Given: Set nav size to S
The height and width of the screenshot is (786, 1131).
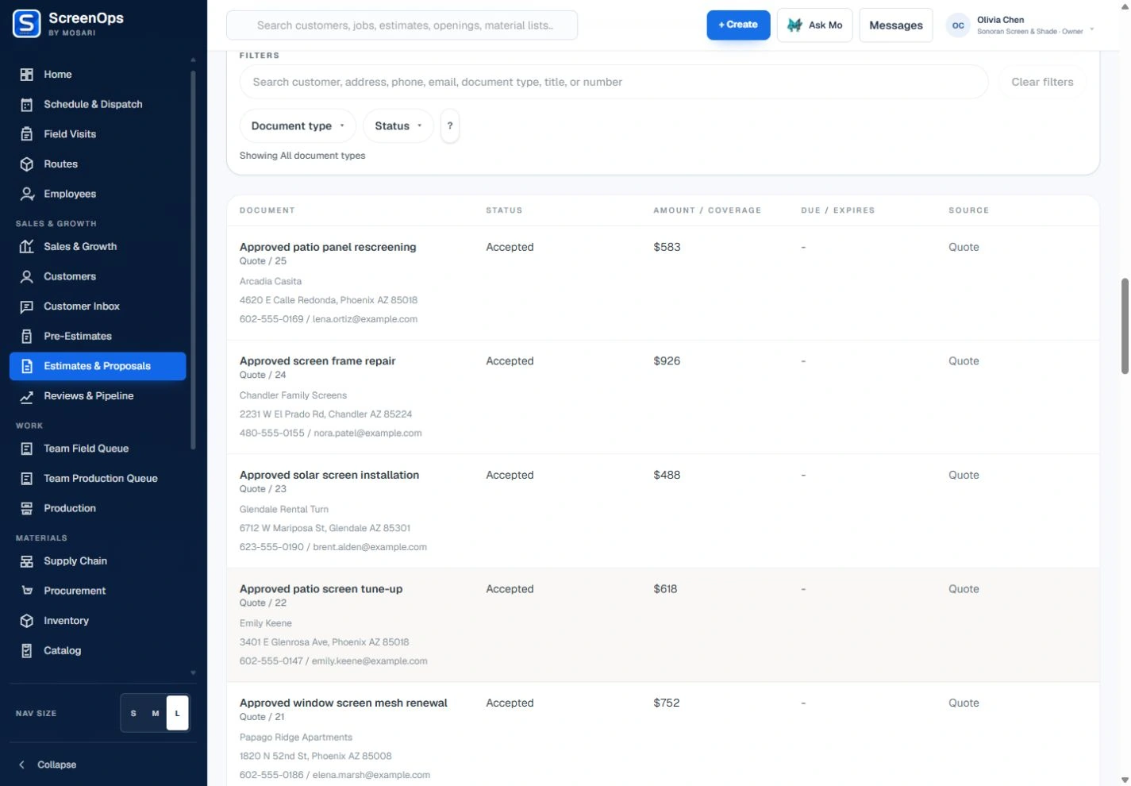Looking at the screenshot, I should pos(133,713).
